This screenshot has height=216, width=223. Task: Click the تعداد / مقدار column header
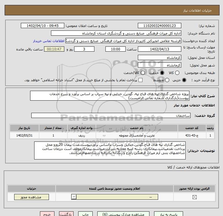53,128
